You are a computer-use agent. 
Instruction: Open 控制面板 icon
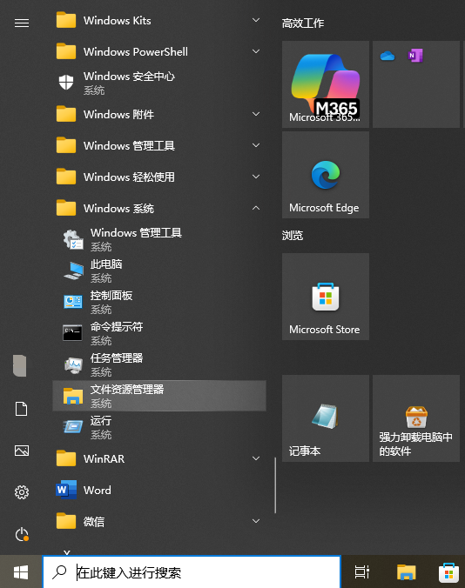pyautogui.click(x=73, y=302)
